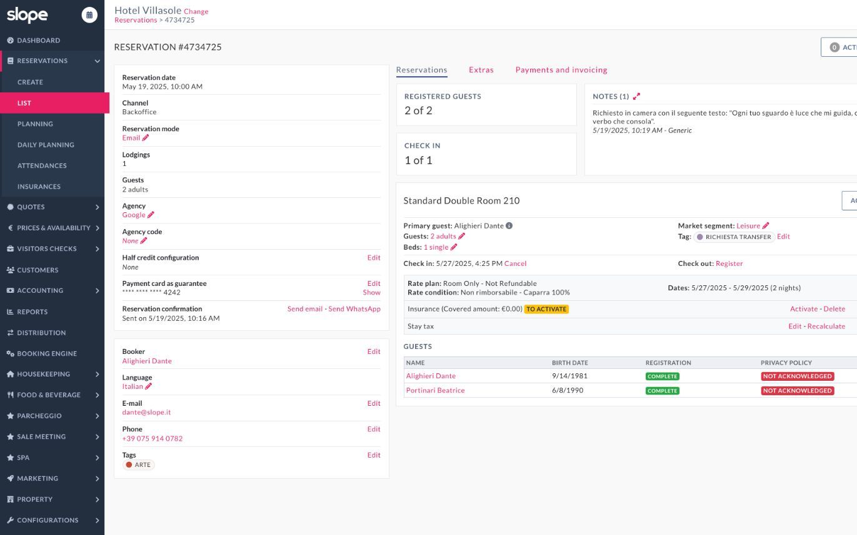Expand the notes panel with arrows icon

click(x=636, y=97)
